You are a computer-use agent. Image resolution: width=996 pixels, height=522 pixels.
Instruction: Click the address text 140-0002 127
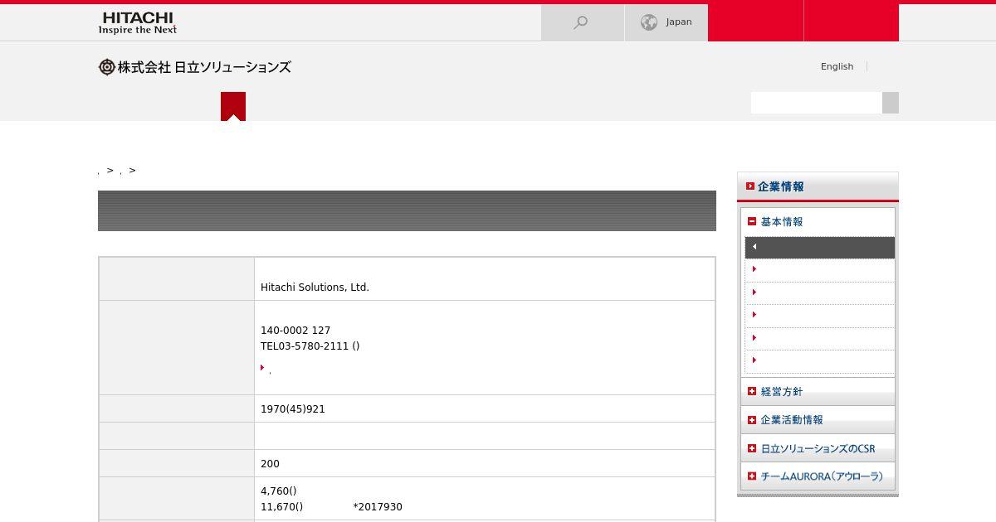(x=295, y=331)
